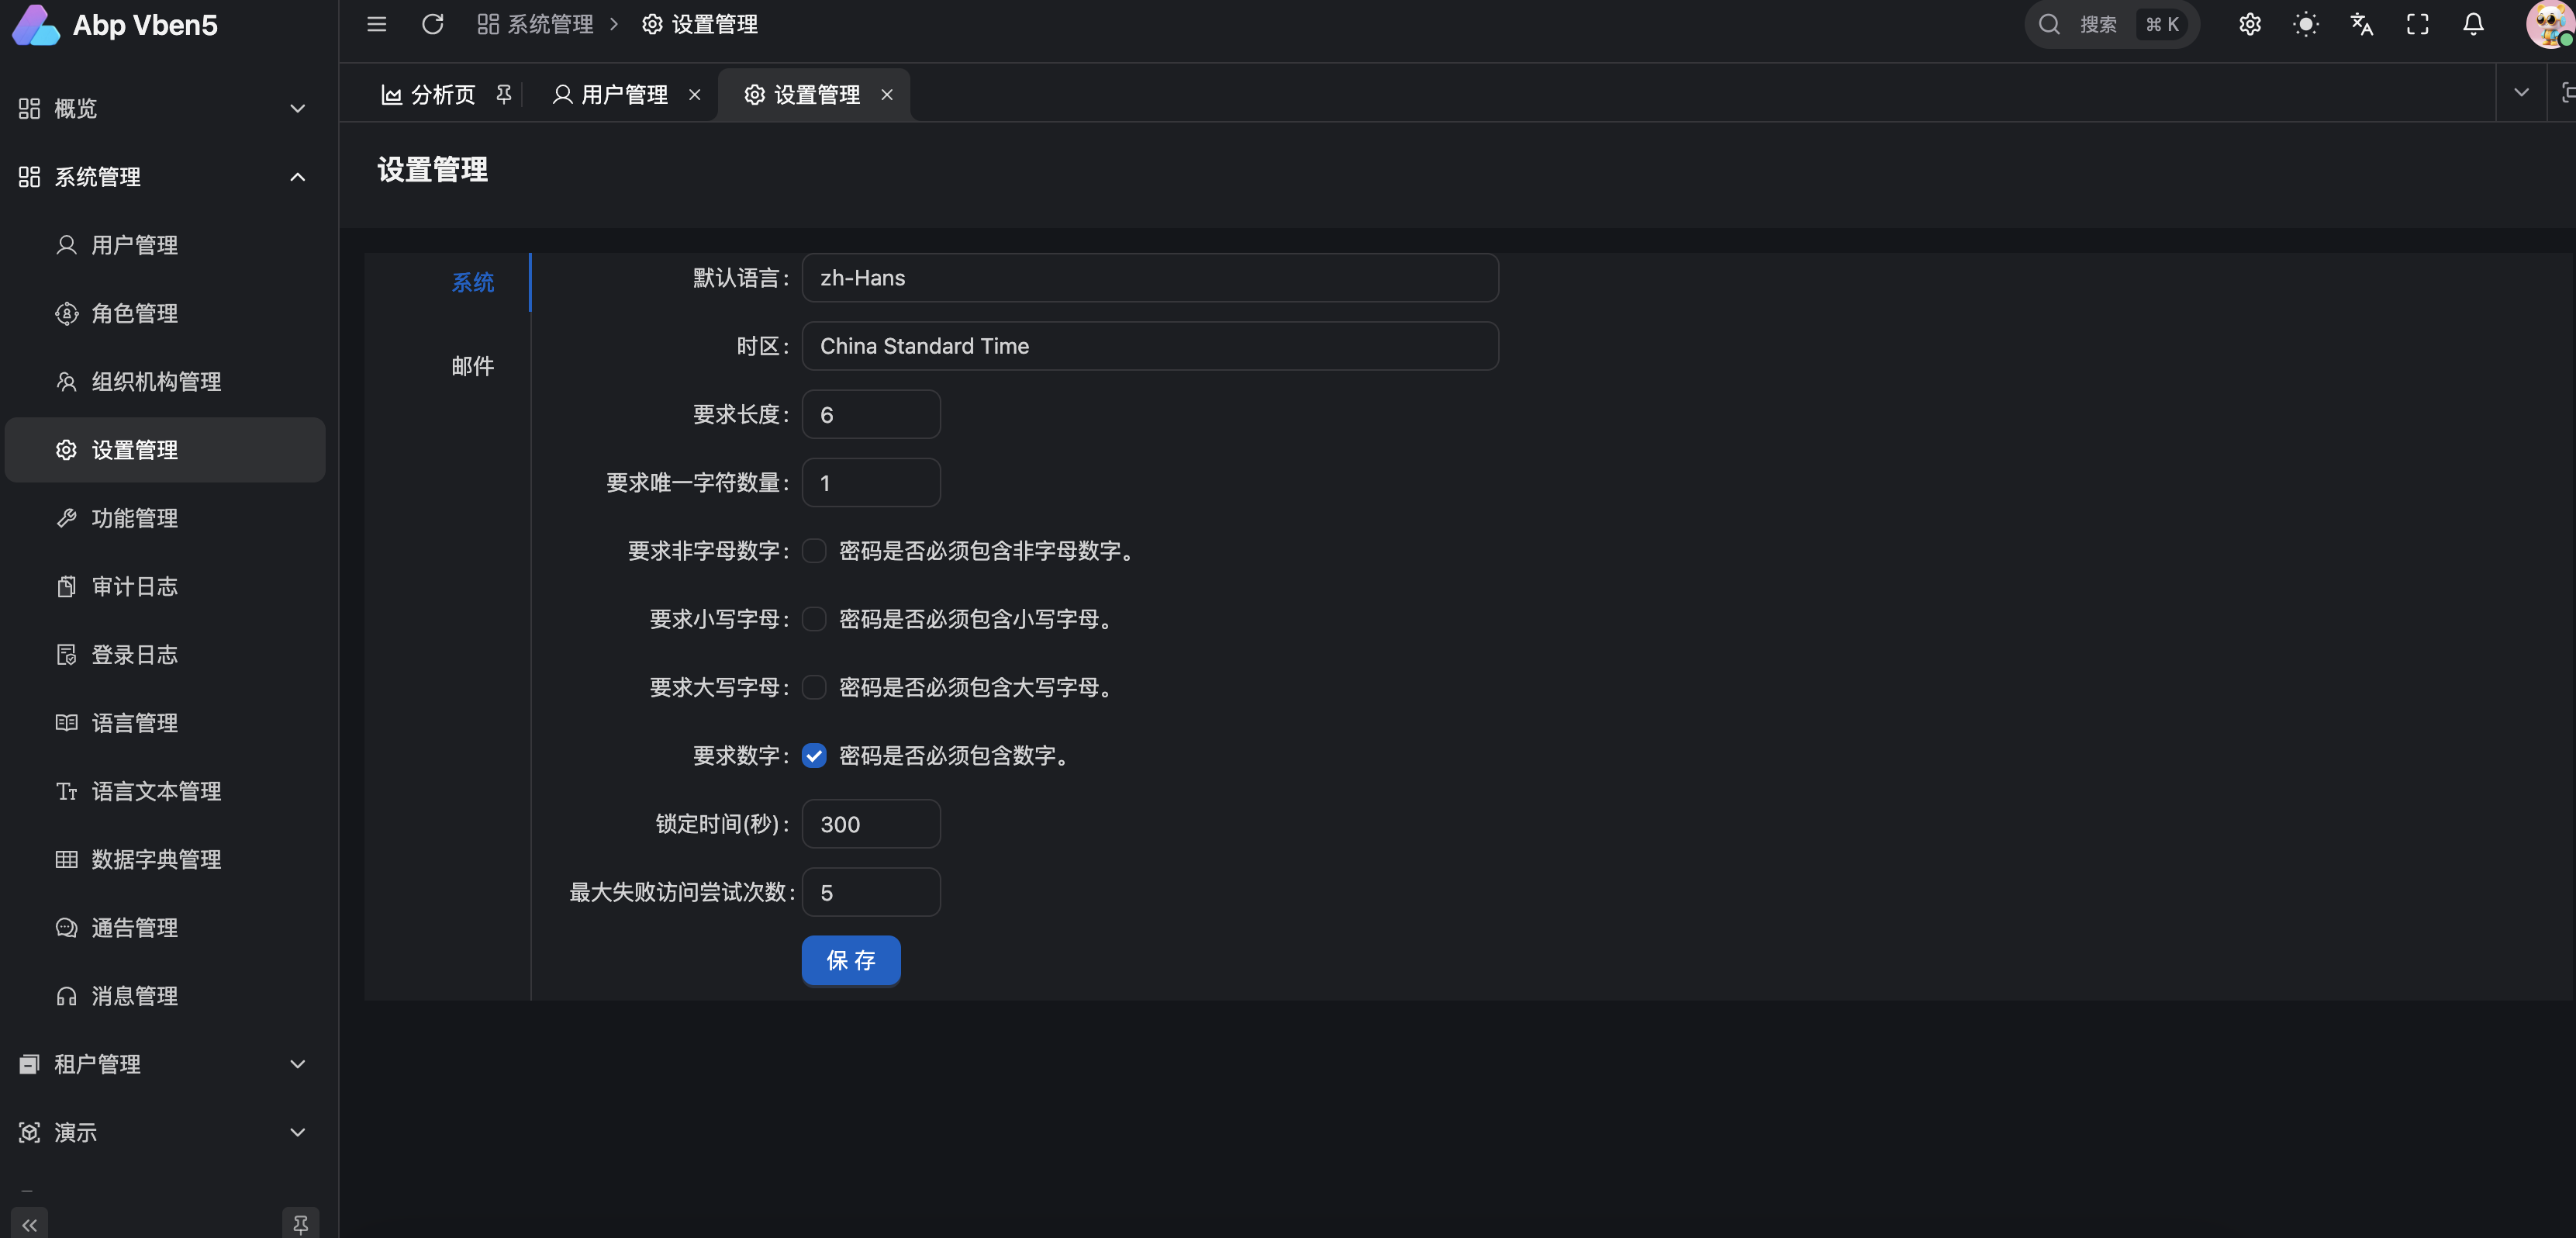Screen dimensions: 2576x1238
Task: Open the language translation icon
Action: click(x=2361, y=24)
